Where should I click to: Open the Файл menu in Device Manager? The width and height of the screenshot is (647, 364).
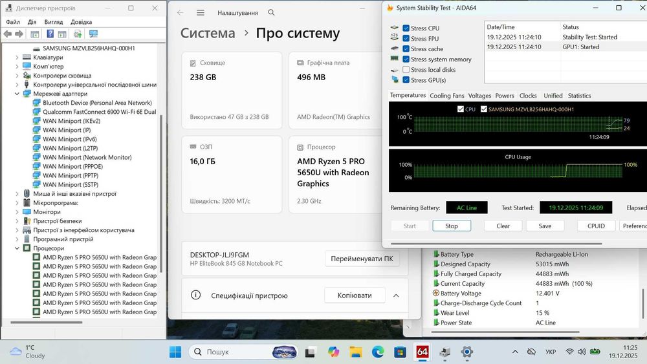pos(13,22)
